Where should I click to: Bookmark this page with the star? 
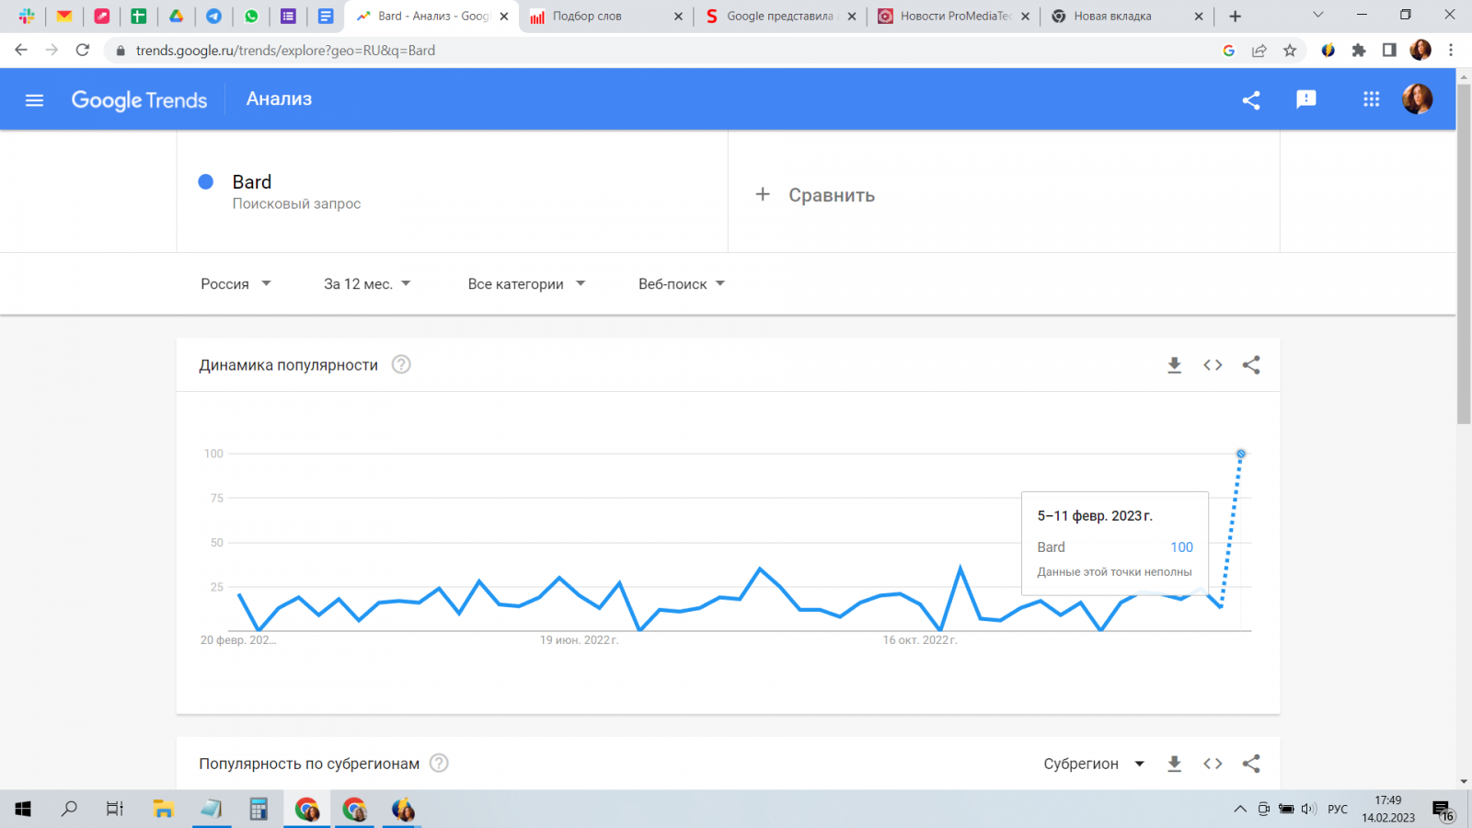1290,51
